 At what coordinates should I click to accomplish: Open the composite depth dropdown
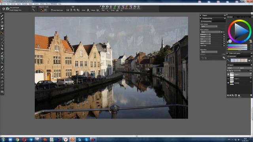click(x=246, y=68)
